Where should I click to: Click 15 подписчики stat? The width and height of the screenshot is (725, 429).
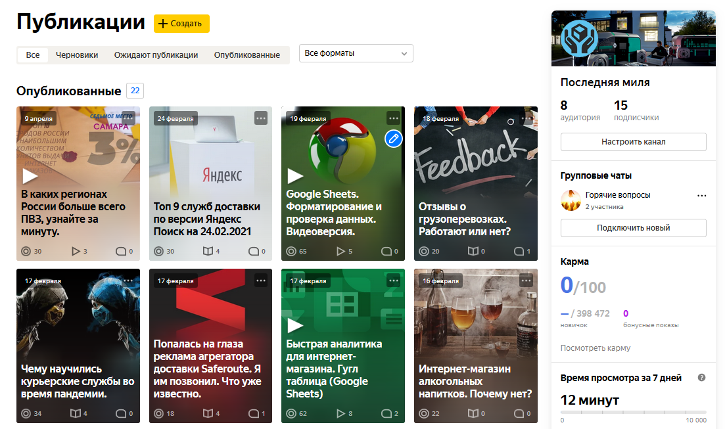point(636,110)
